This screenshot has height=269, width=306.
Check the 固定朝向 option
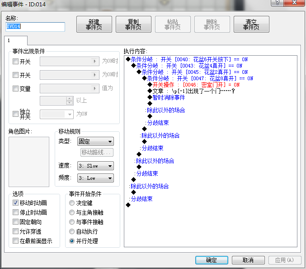tap(16, 222)
